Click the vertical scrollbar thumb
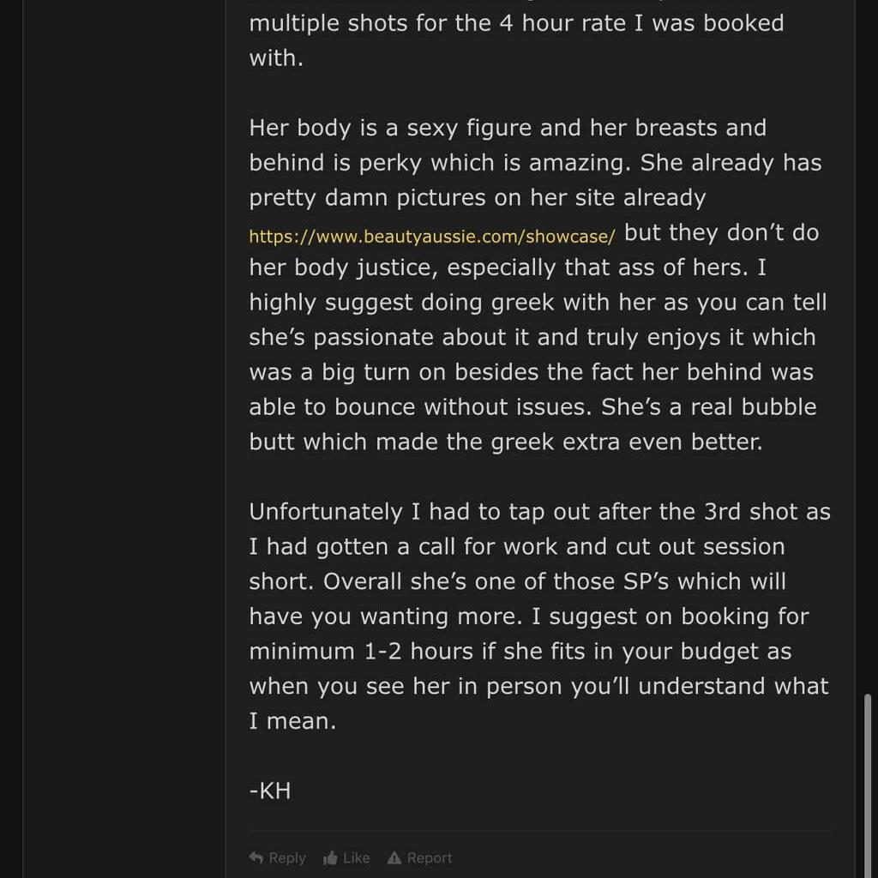 868,785
